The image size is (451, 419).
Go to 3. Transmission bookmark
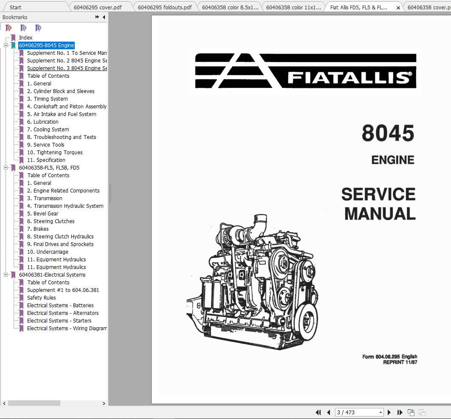coord(45,198)
